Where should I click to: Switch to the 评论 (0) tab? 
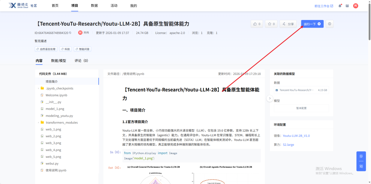coord(81,61)
